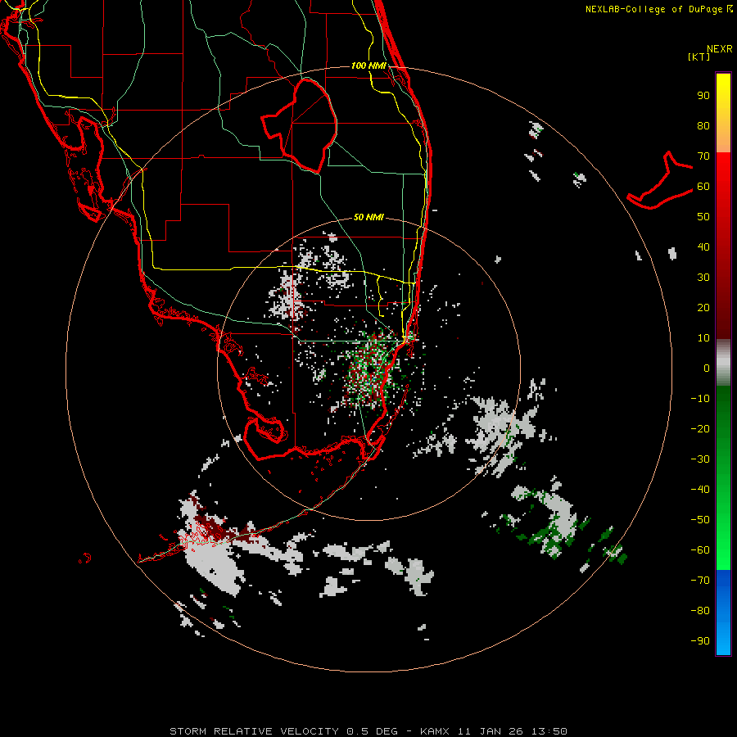
Task: Click the 50 value on velocity scale
Action: coord(703,217)
